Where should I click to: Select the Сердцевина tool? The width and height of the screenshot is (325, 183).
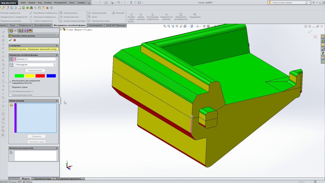(x=195, y=16)
